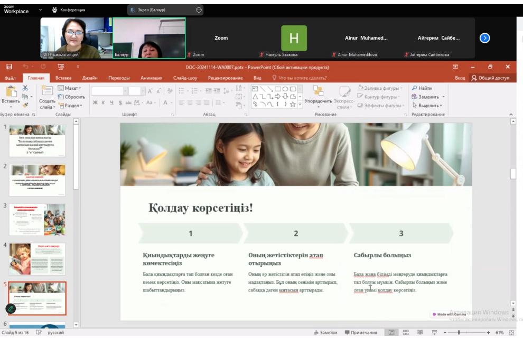The height and width of the screenshot is (338, 523).
Task: Expand the Section (Раздел) dropdown
Action: click(71, 106)
